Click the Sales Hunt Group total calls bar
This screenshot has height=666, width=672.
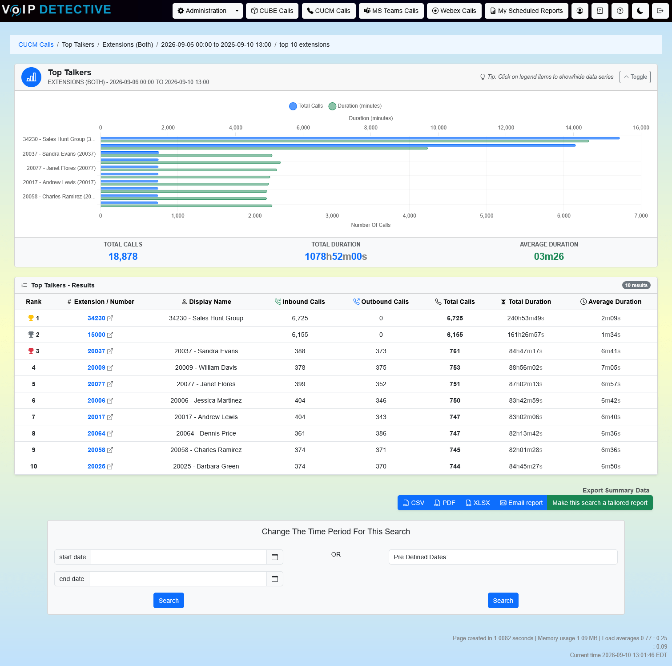pyautogui.click(x=360, y=138)
